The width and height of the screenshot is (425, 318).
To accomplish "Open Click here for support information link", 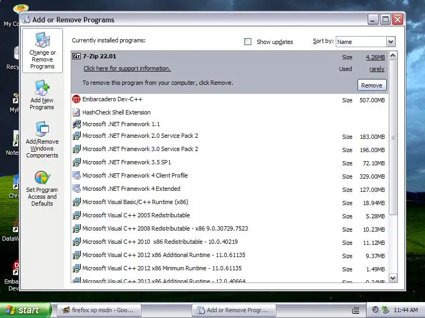I will pos(127,68).
